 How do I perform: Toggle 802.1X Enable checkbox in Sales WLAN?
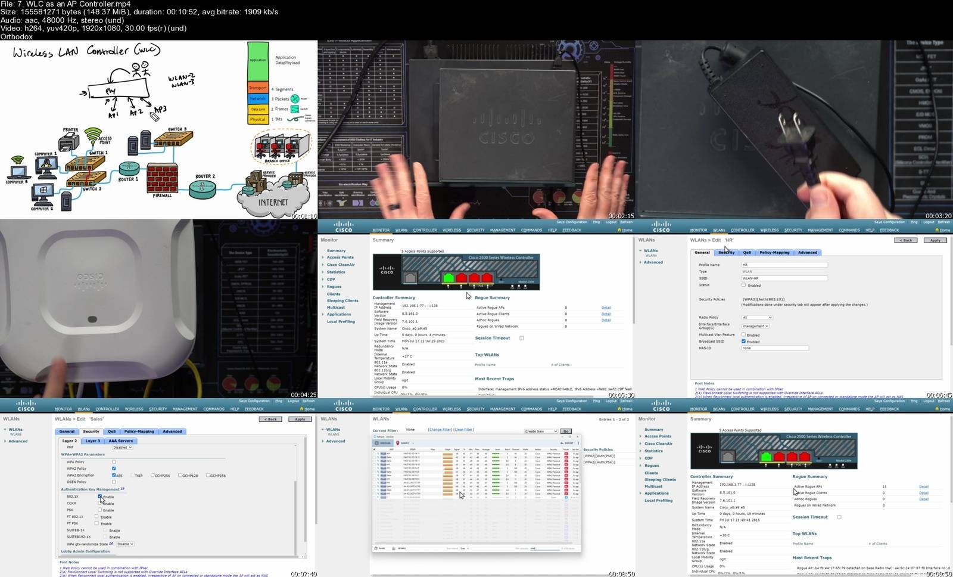pos(99,496)
